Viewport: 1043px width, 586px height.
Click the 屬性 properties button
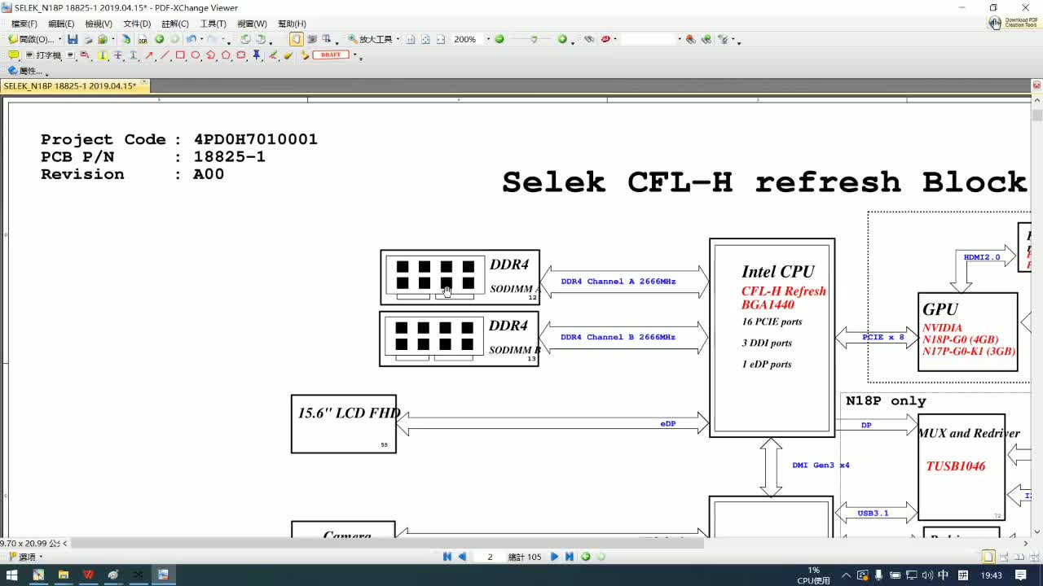24,71
